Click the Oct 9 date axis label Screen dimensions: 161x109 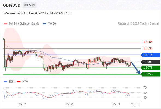[117, 104]
